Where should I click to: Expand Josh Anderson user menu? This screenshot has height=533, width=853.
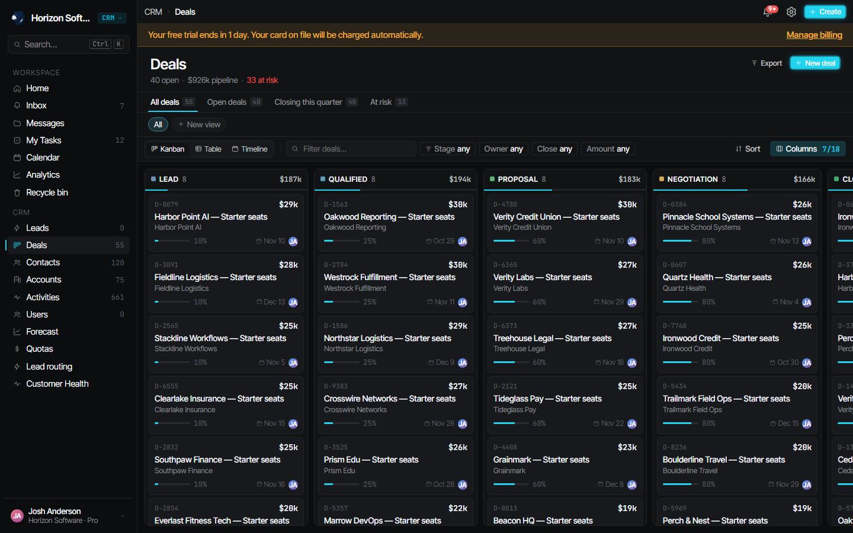(x=68, y=516)
